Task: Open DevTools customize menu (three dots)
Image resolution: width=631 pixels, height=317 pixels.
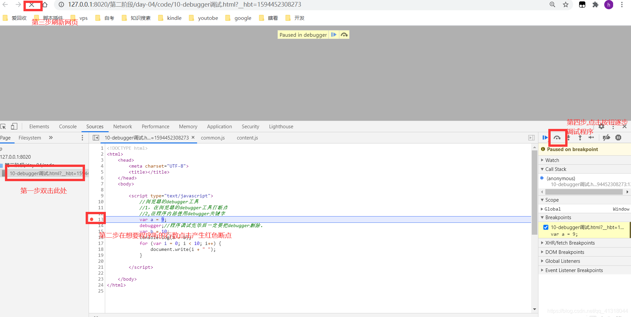Action: 613,127
